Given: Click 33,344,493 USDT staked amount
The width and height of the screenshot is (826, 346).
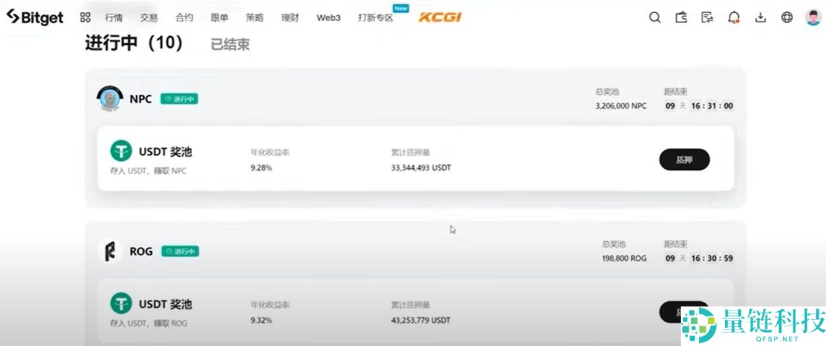Looking at the screenshot, I should coord(421,168).
